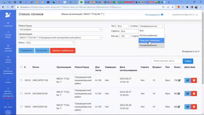
Task: Open Chrome three-dot menu
Action: [x=201, y=7]
